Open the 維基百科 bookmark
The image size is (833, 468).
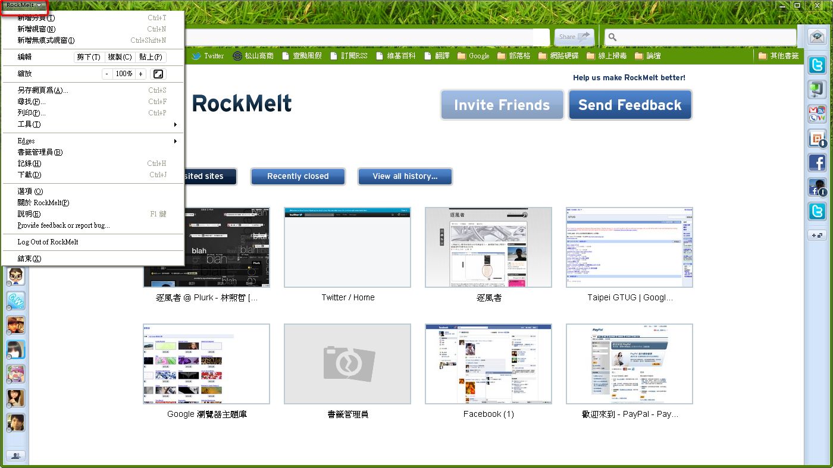tap(396, 56)
